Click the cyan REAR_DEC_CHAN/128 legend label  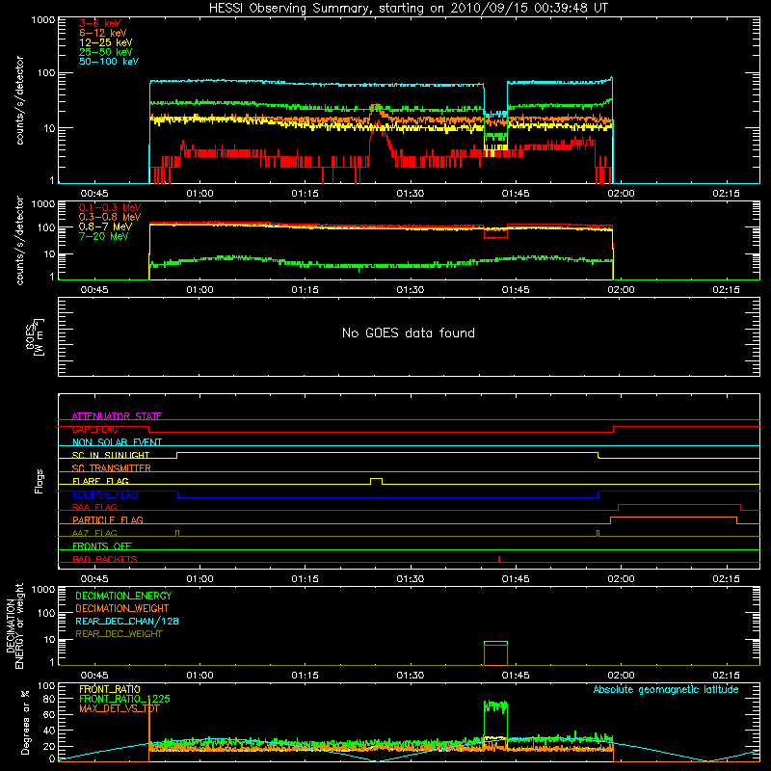(x=127, y=621)
